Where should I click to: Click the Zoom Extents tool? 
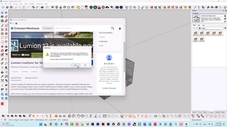pos(2,80)
